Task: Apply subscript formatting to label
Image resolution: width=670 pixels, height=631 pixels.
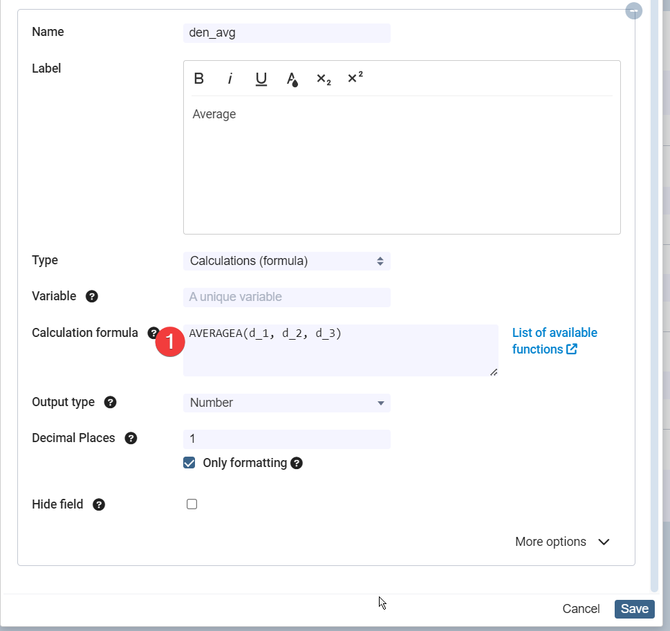Action: coord(324,79)
